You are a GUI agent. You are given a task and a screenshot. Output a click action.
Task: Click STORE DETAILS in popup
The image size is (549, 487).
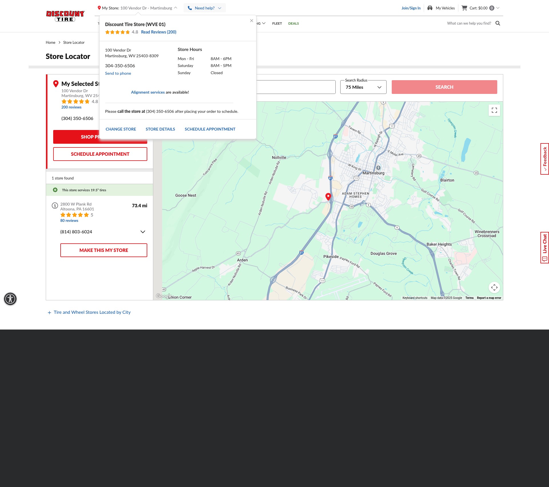(160, 129)
